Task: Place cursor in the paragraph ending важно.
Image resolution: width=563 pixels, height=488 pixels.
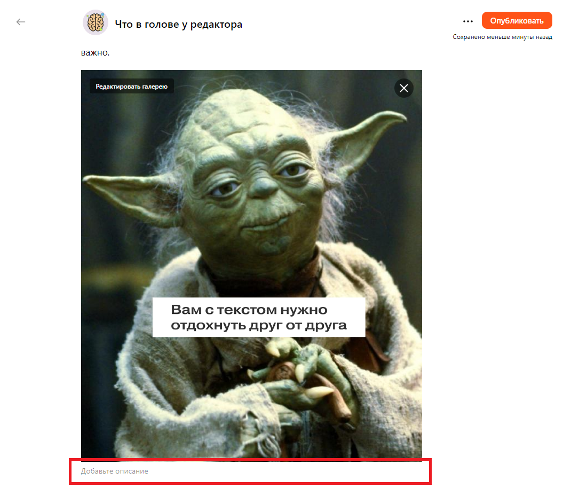Action: [95, 53]
